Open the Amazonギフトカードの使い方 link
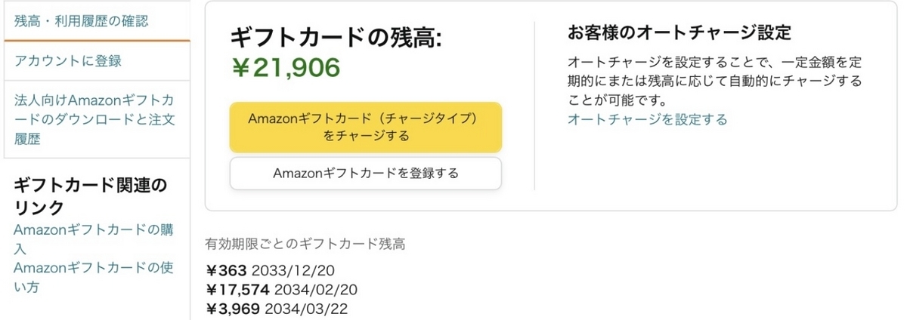 [94, 277]
